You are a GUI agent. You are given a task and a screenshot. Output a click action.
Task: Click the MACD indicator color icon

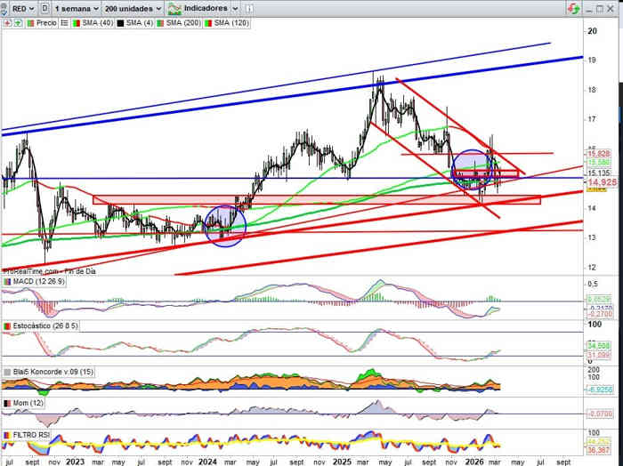(7, 282)
